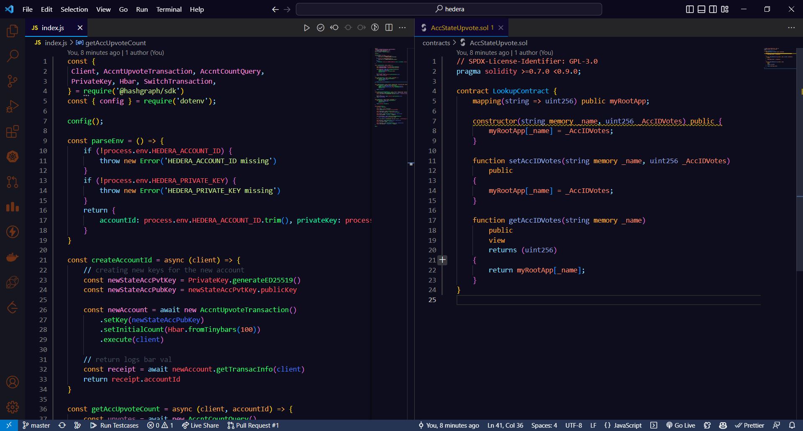This screenshot has height=431, width=803.
Task: Click the hedera command center search box
Action: [449, 9]
